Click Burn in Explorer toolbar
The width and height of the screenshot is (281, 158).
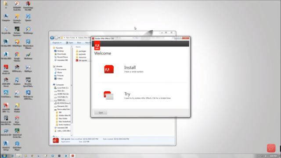79,43
